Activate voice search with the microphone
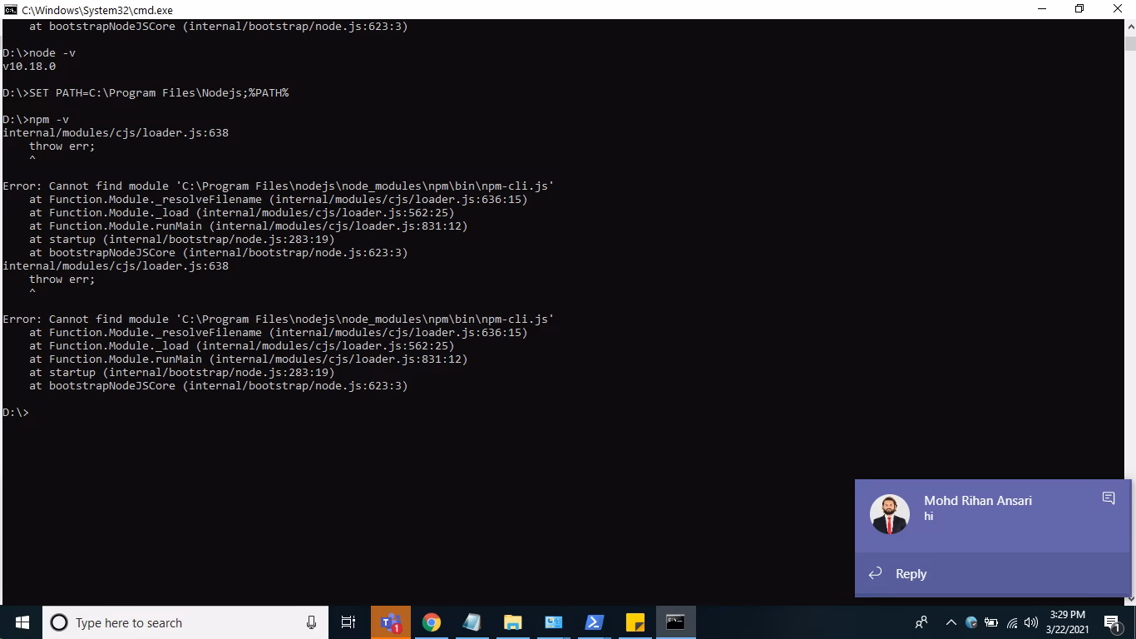The image size is (1136, 639). [311, 622]
